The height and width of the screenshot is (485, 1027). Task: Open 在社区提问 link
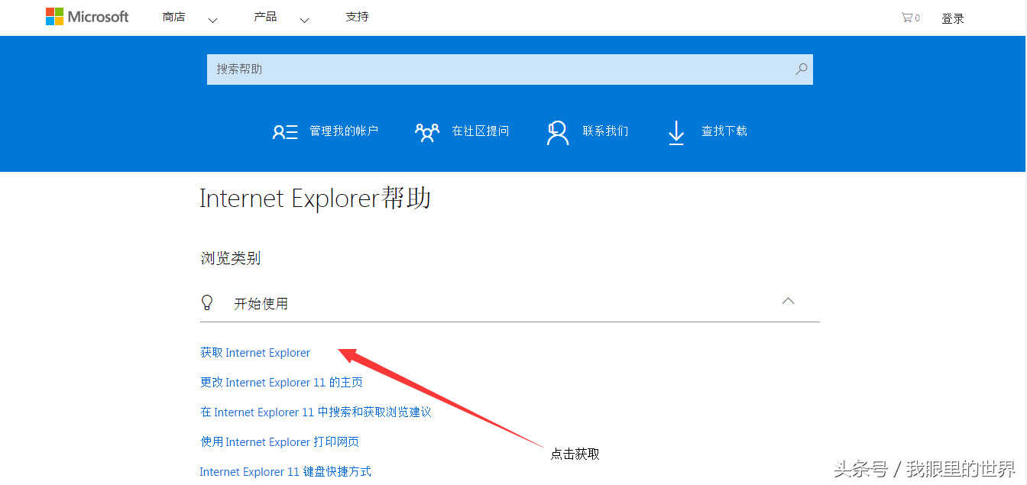coord(480,131)
